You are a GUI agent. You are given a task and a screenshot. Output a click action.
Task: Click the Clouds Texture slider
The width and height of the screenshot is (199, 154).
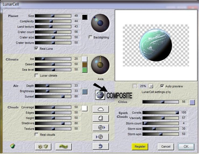(53, 129)
